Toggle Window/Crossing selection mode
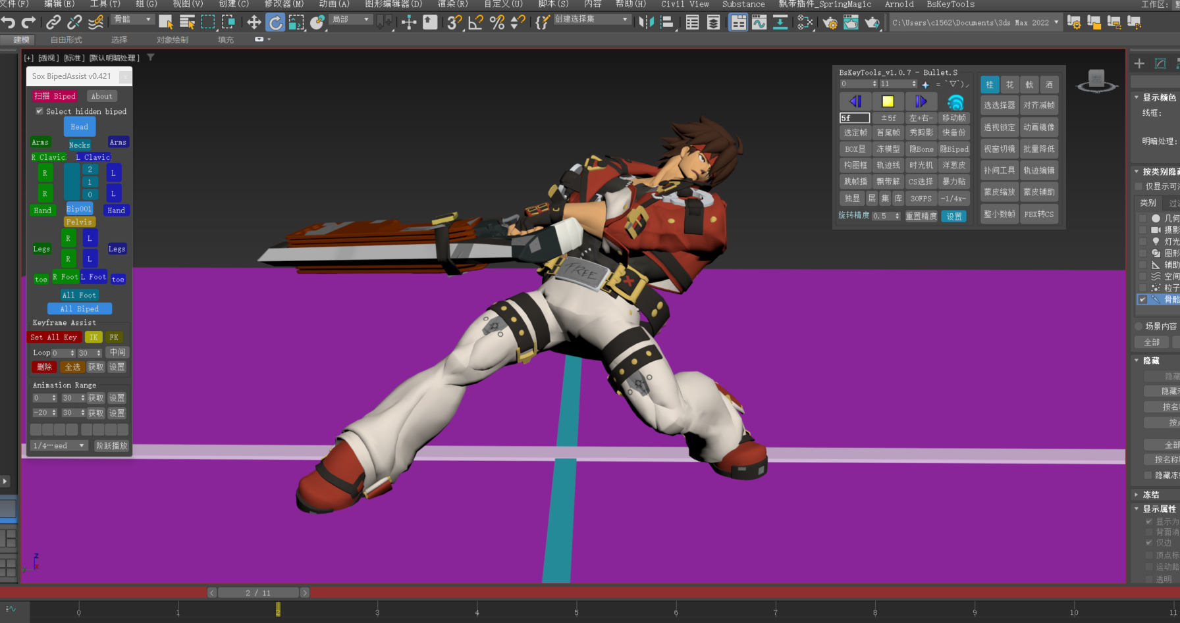 229,22
